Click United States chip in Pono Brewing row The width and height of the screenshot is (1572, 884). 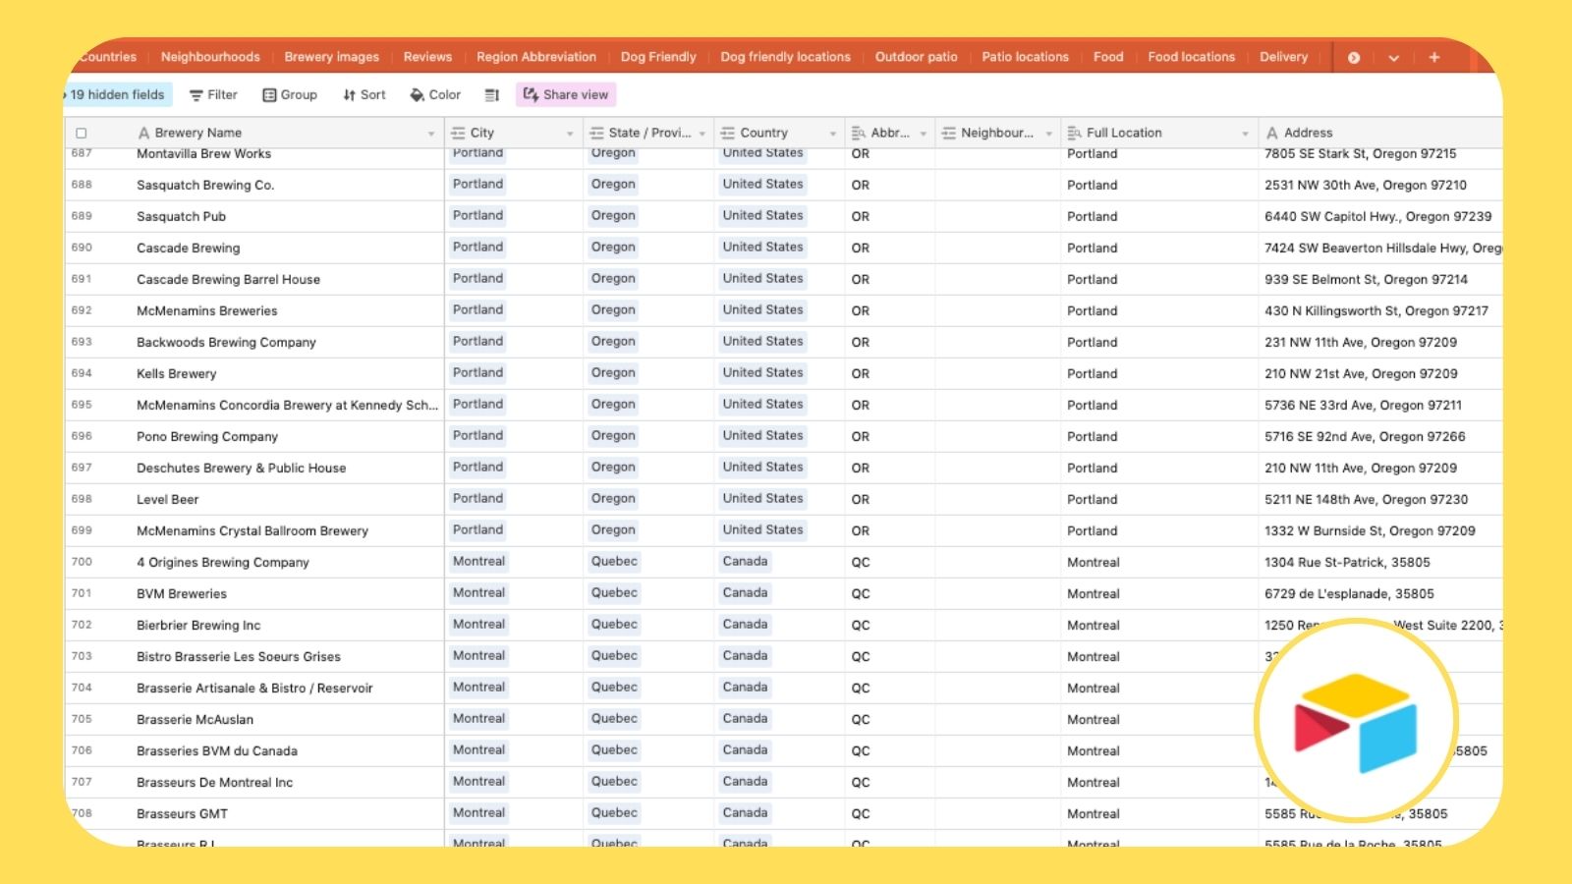coord(762,435)
